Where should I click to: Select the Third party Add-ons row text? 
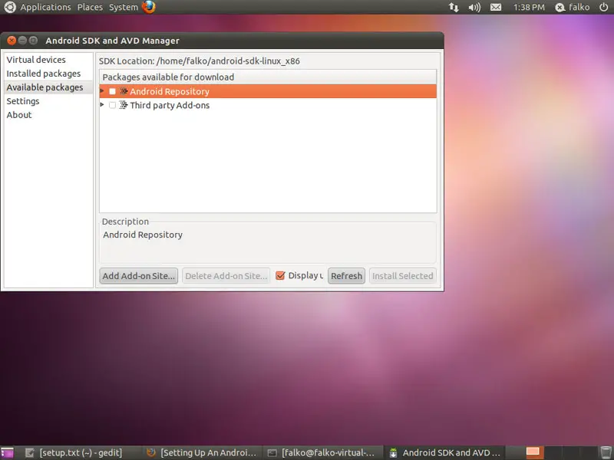coord(170,105)
